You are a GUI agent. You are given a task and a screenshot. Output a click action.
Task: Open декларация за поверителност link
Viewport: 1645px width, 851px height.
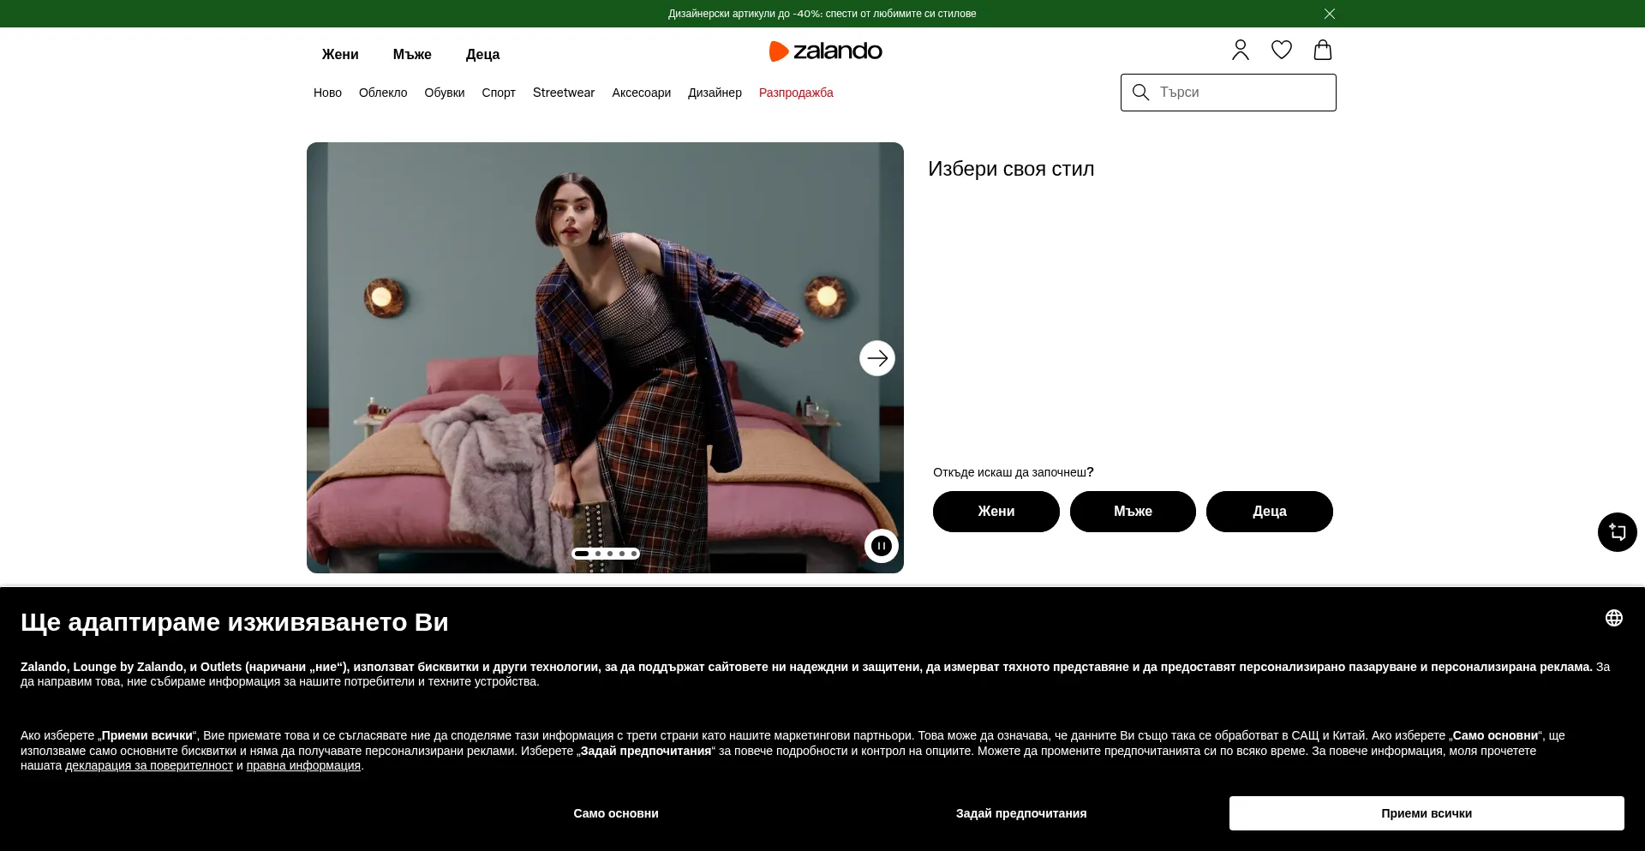click(x=149, y=766)
